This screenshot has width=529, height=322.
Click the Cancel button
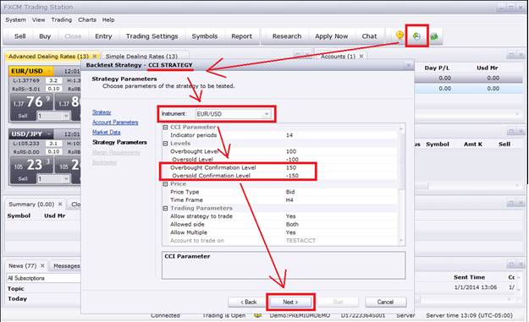pyautogui.click(x=385, y=302)
